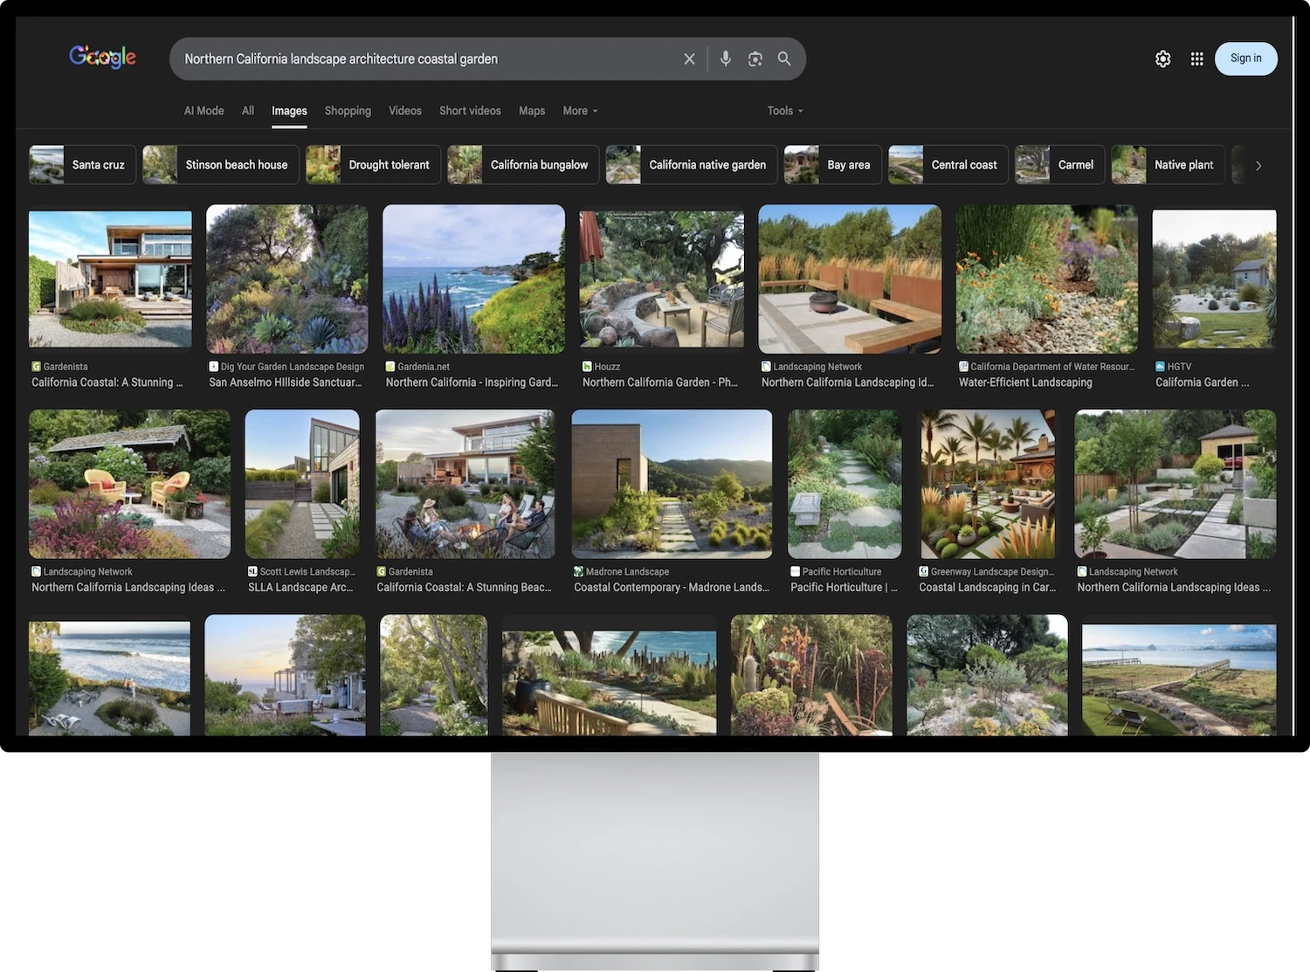Click the Google logo to return home
This screenshot has width=1310, height=972.
[x=102, y=57]
